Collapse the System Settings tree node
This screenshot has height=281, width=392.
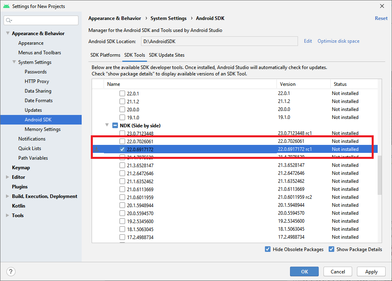tap(14, 62)
